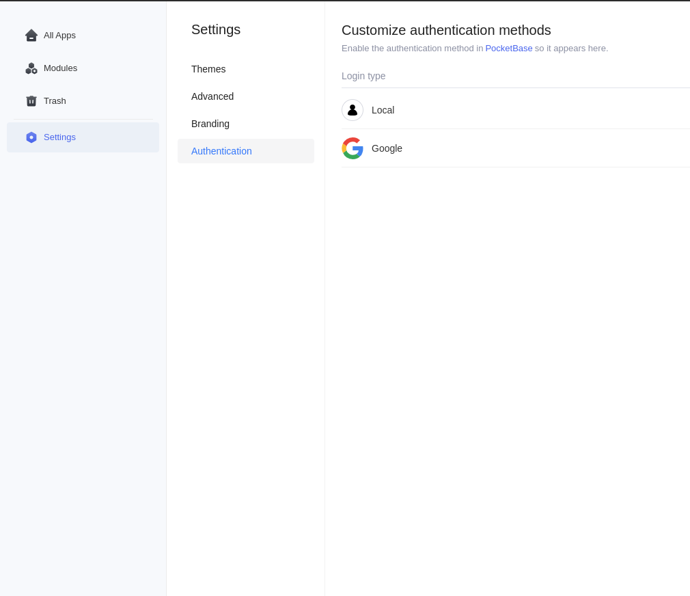Image resolution: width=690 pixels, height=596 pixels.
Task: Click the Login type column header
Action: click(363, 76)
